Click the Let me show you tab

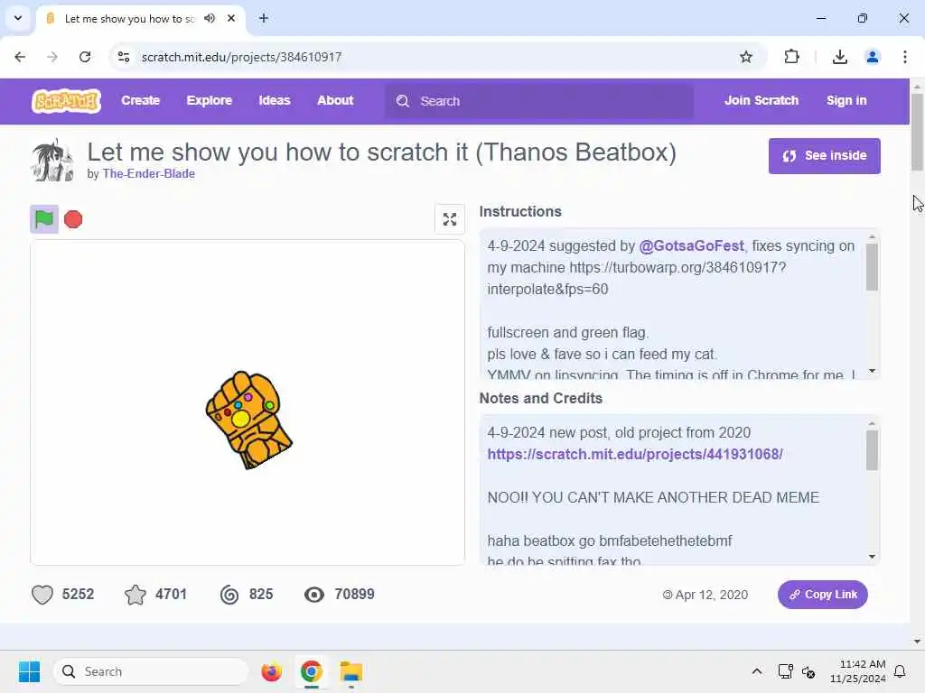pyautogui.click(x=128, y=18)
